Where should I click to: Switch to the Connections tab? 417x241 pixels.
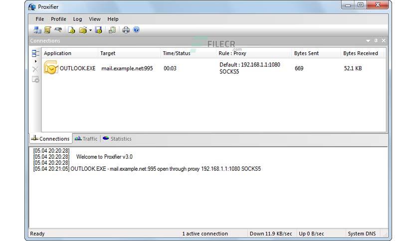[50, 138]
